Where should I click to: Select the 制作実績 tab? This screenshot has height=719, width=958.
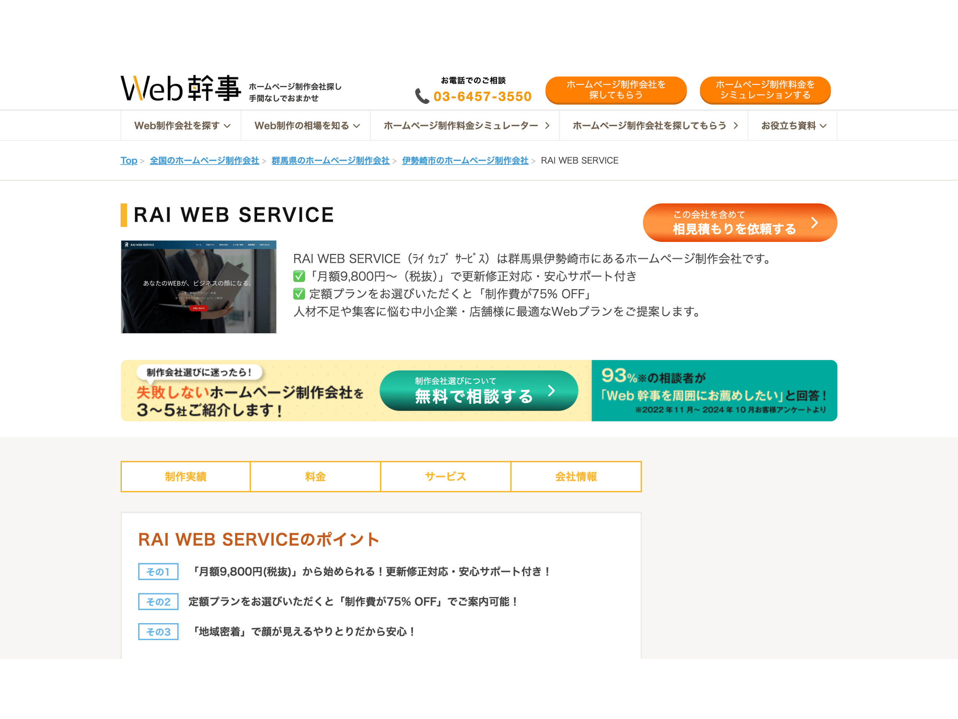pos(185,476)
